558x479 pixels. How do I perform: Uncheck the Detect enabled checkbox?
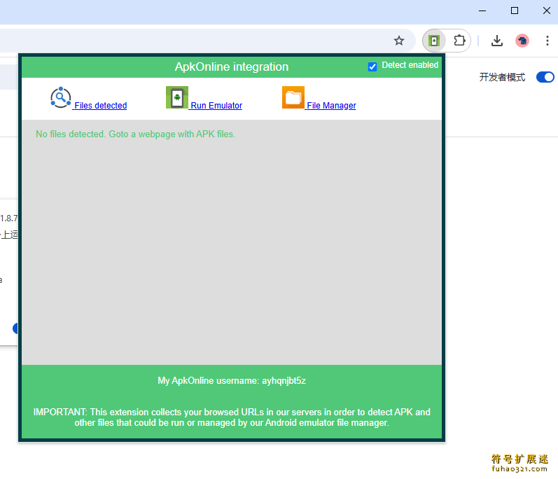(x=372, y=67)
